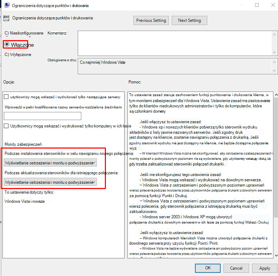Screen dimensions: 278x276
Task: Confirm with the OK button
Action: point(208,268)
